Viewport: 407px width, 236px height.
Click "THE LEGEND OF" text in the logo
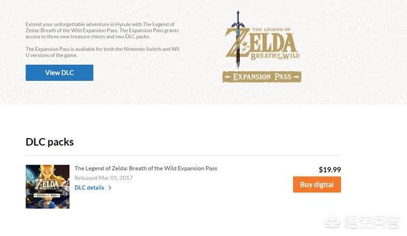tap(272, 30)
